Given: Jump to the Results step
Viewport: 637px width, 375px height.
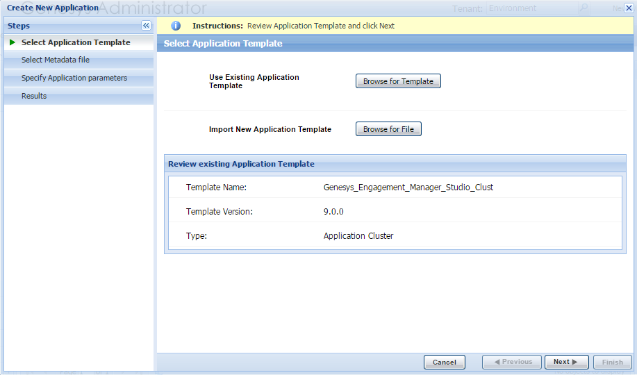Looking at the screenshot, I should click(x=34, y=96).
